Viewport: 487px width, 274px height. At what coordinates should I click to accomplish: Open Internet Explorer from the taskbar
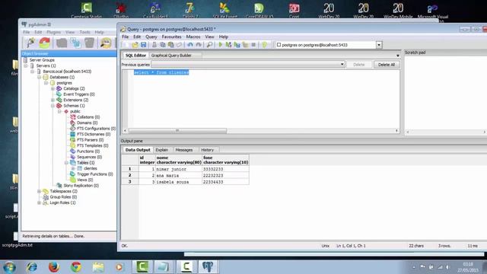(31, 266)
